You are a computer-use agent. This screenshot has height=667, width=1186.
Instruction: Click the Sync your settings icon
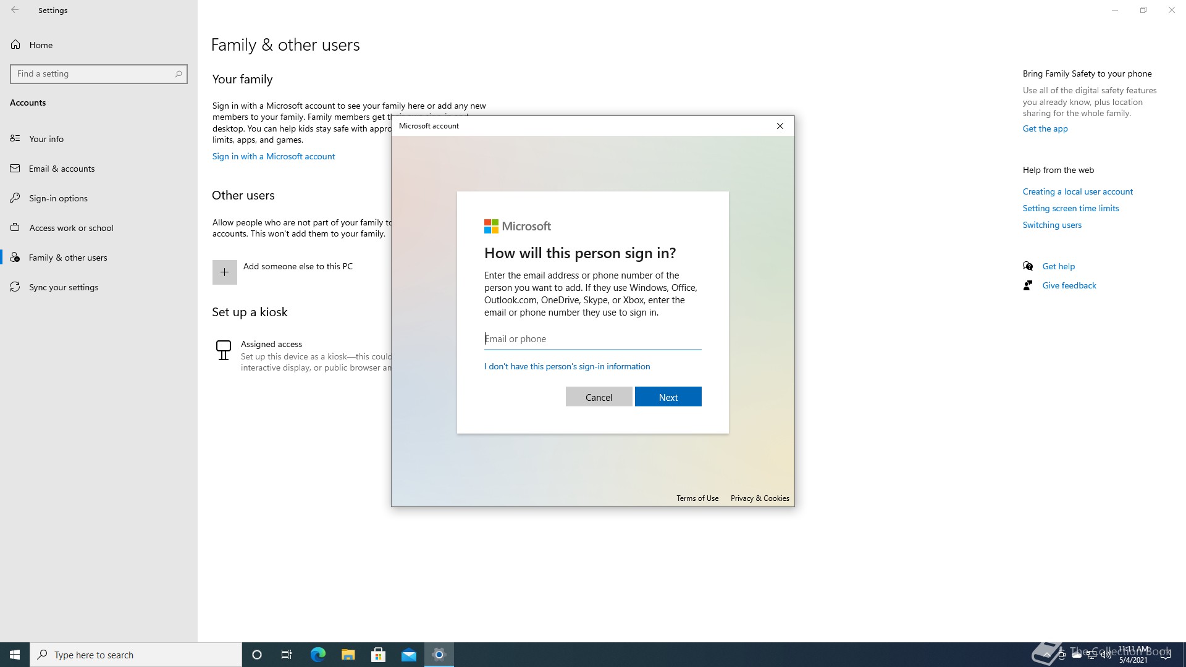click(x=15, y=287)
